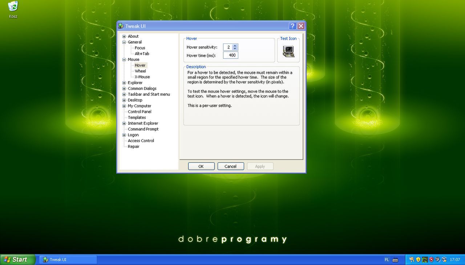Click the Test Icon computer image
The width and height of the screenshot is (465, 265).
[288, 51]
